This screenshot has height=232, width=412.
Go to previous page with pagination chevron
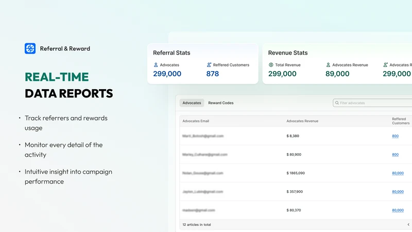point(408,225)
